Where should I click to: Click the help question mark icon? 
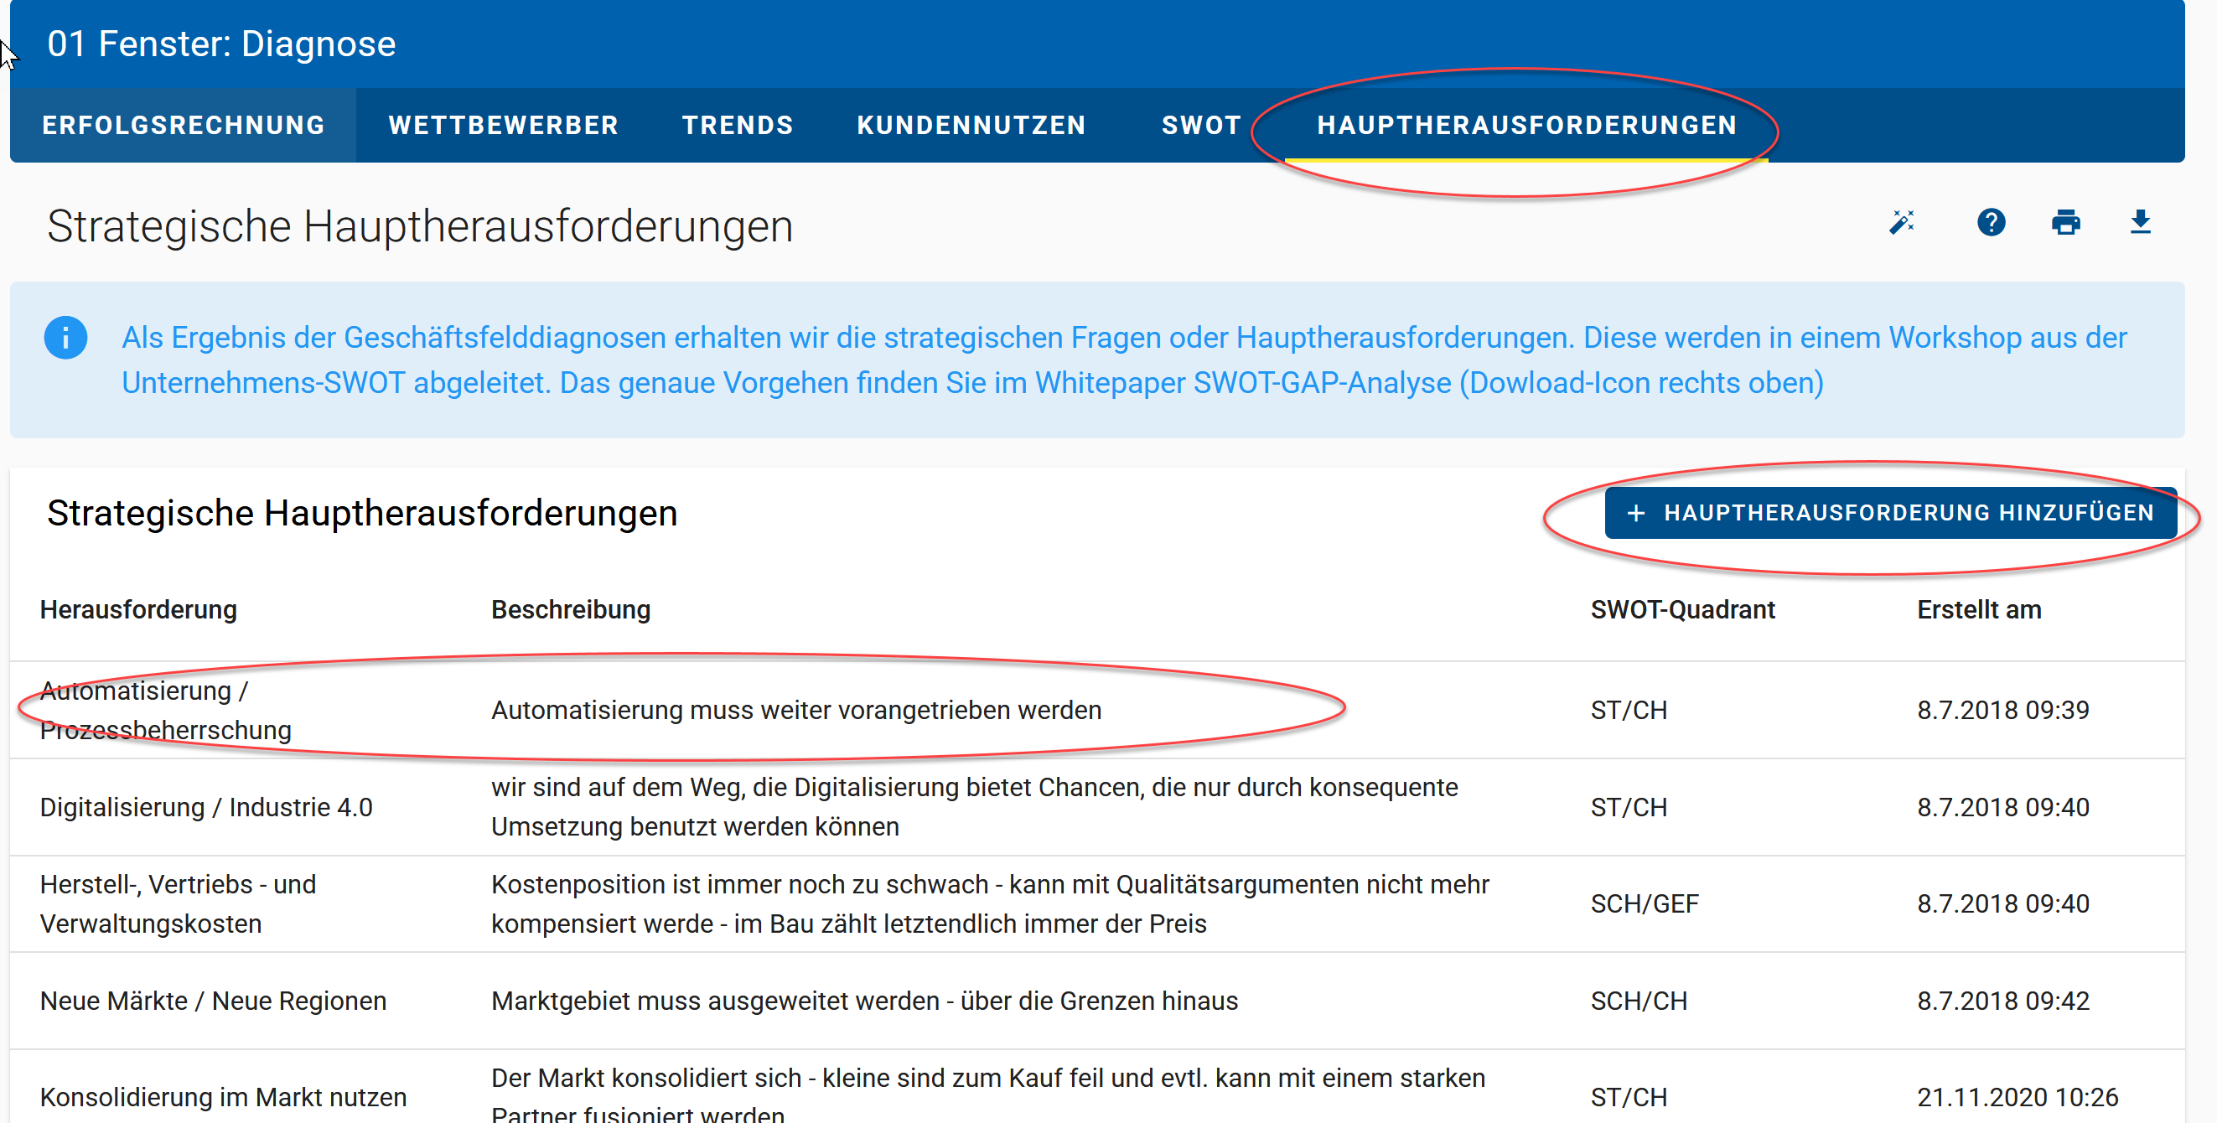coord(1991,223)
